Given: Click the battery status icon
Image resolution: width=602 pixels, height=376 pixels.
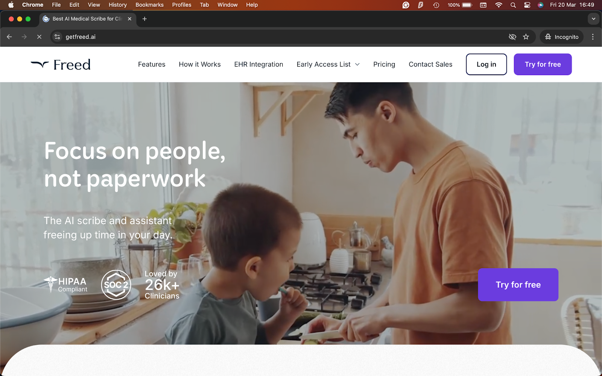Looking at the screenshot, I should (x=460, y=5).
